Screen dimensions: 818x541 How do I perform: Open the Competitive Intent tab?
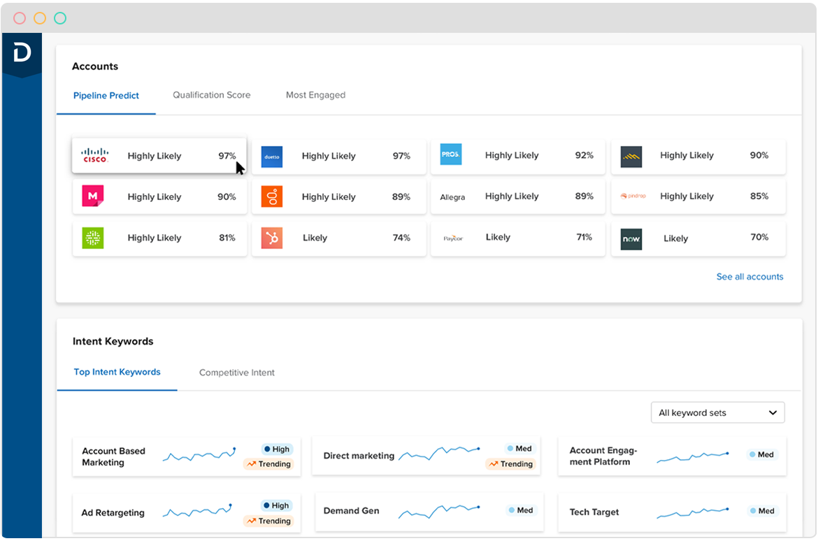point(236,373)
